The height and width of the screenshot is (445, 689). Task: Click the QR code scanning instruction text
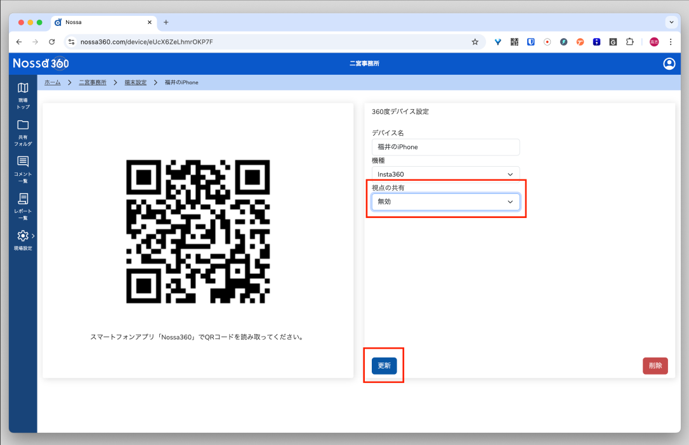tap(198, 337)
